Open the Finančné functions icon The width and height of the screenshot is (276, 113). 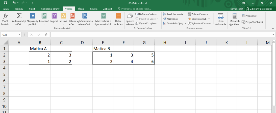44,16
